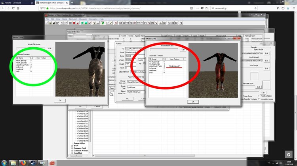Click Edit next to left Model File Name
This screenshot has width=297, height=166.
pyautogui.click(x=50, y=48)
